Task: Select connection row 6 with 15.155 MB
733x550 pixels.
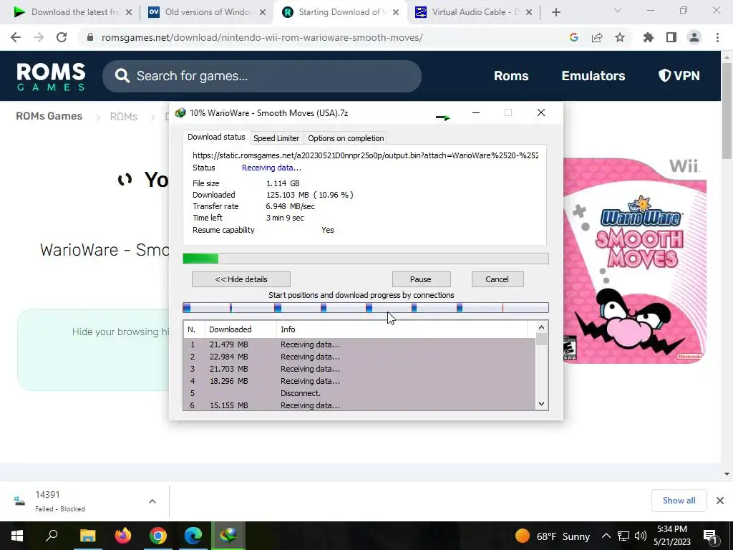Action: (x=359, y=405)
